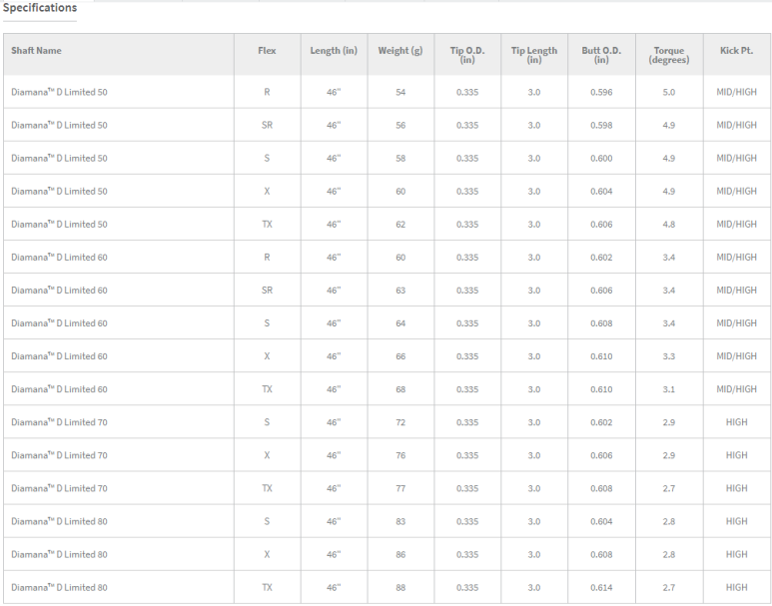Select tip length 3.0 in weight 86 row
Viewport: 772px width, 606px height.
[x=534, y=554]
